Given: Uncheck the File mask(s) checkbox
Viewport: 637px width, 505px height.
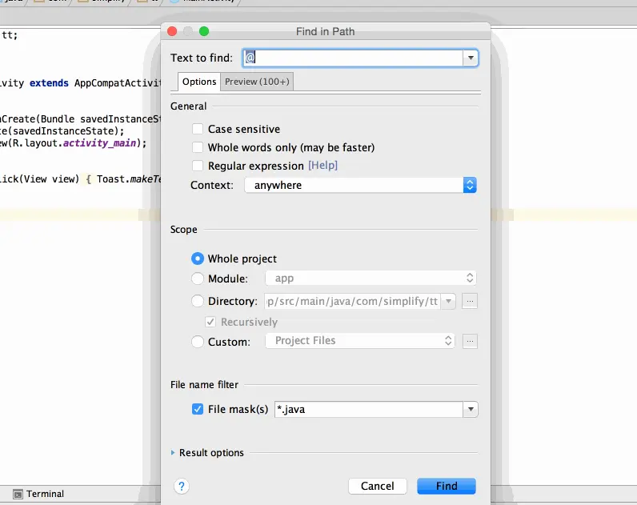Looking at the screenshot, I should pyautogui.click(x=198, y=409).
